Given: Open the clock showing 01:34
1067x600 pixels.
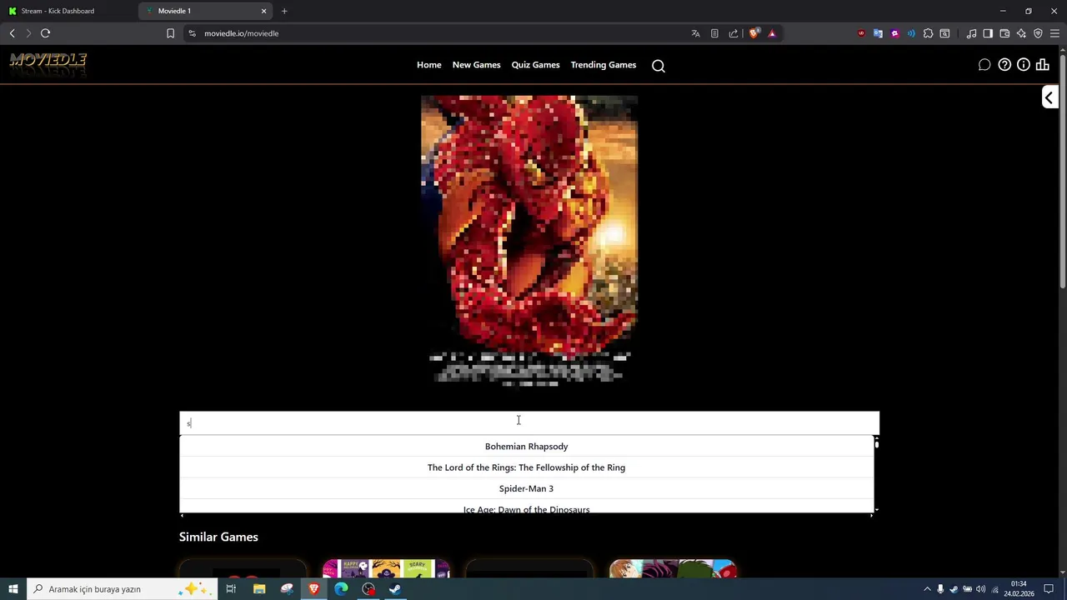Looking at the screenshot, I should tap(1019, 589).
